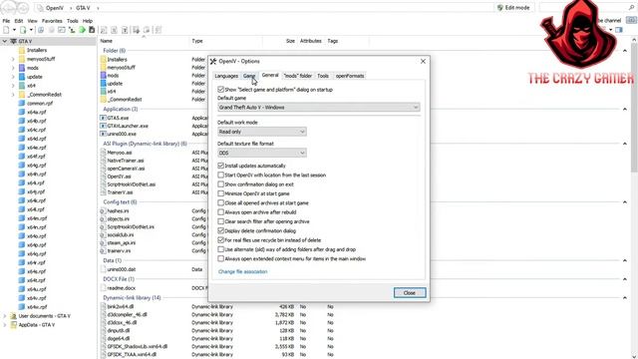Select TrainerV.asi plugin file

click(x=120, y=192)
